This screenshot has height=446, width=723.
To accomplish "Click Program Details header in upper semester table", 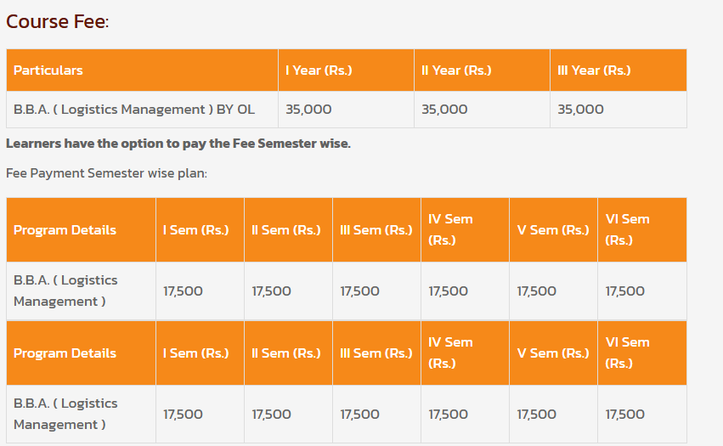I will click(65, 230).
